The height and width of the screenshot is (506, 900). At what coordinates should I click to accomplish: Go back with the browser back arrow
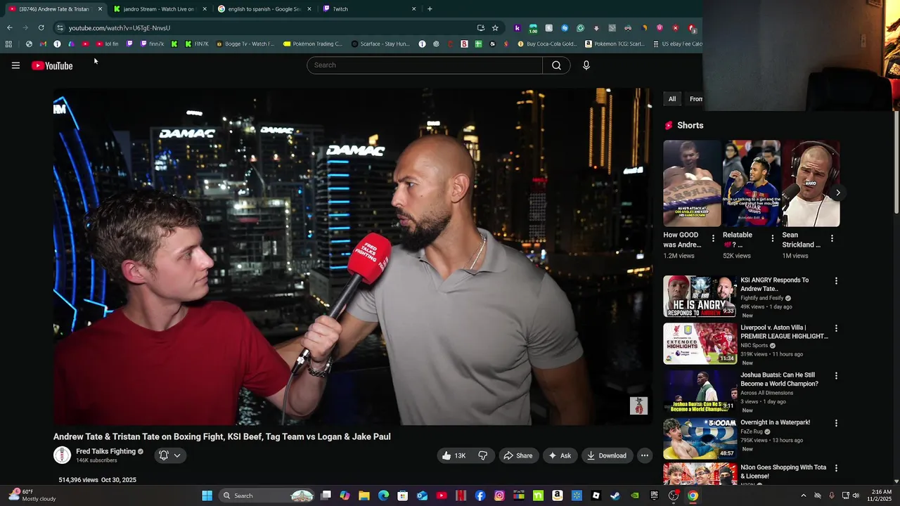pyautogui.click(x=9, y=27)
